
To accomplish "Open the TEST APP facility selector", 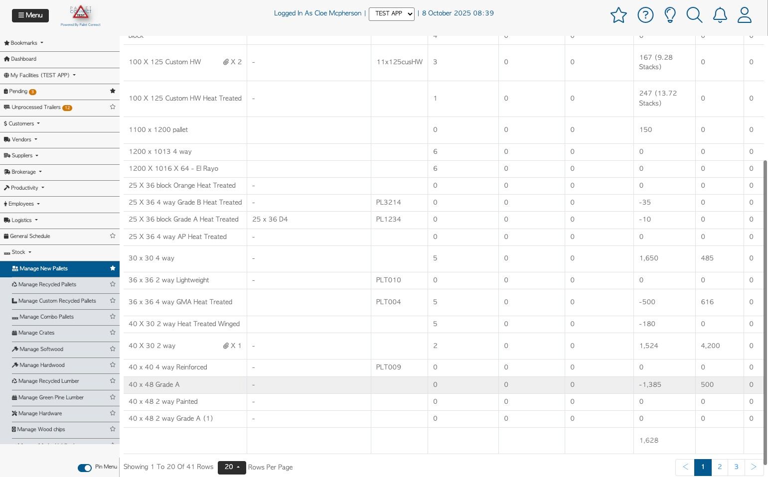I will [x=392, y=13].
